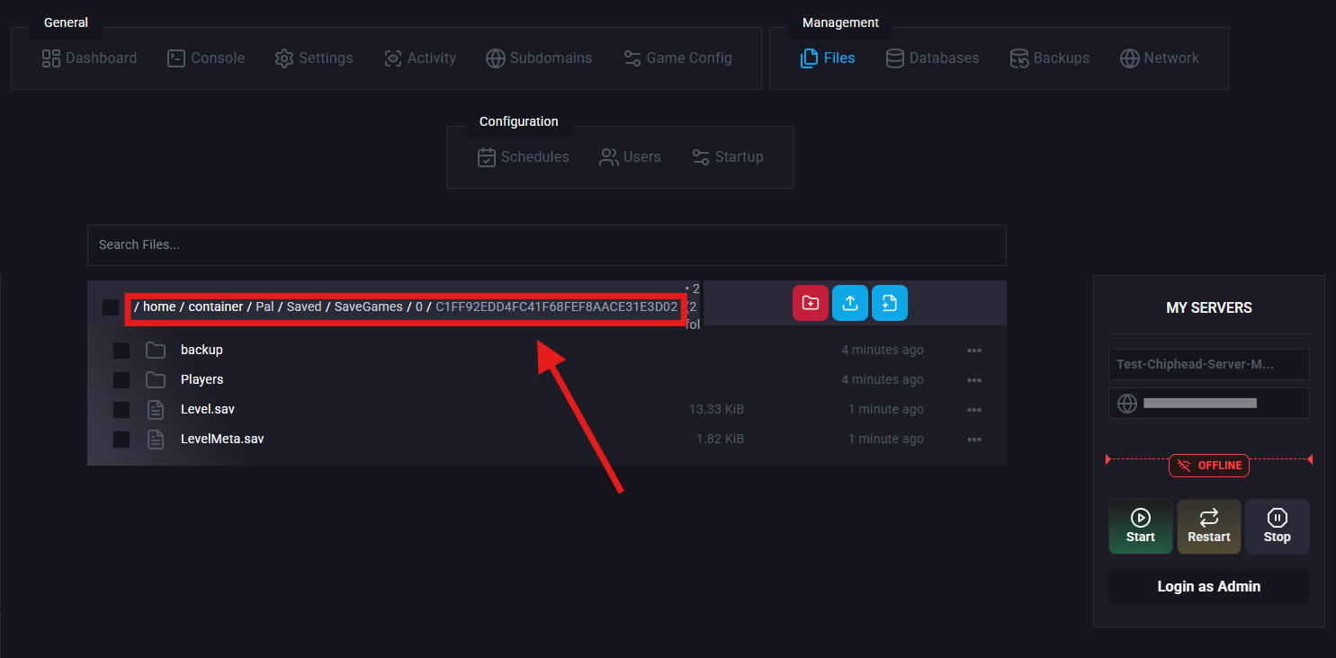Open the Databases tab
1336x658 pixels.
click(932, 58)
